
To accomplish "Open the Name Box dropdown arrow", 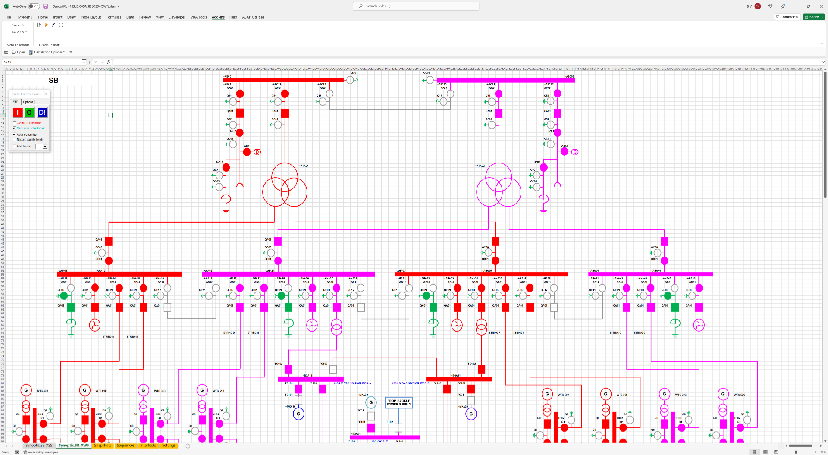I will 84,62.
